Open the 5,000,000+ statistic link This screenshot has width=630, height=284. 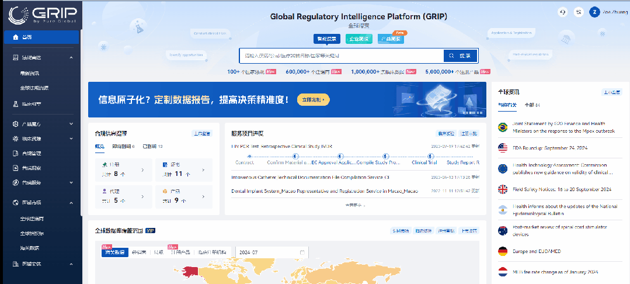[x=458, y=72]
